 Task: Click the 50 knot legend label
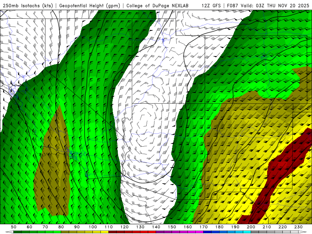(x=13, y=227)
